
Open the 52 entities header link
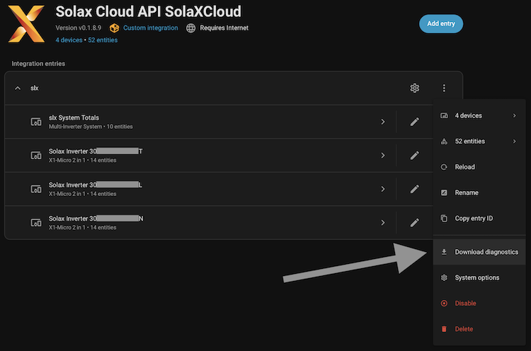pos(103,40)
